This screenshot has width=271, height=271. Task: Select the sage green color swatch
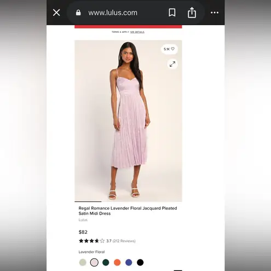[83, 262]
